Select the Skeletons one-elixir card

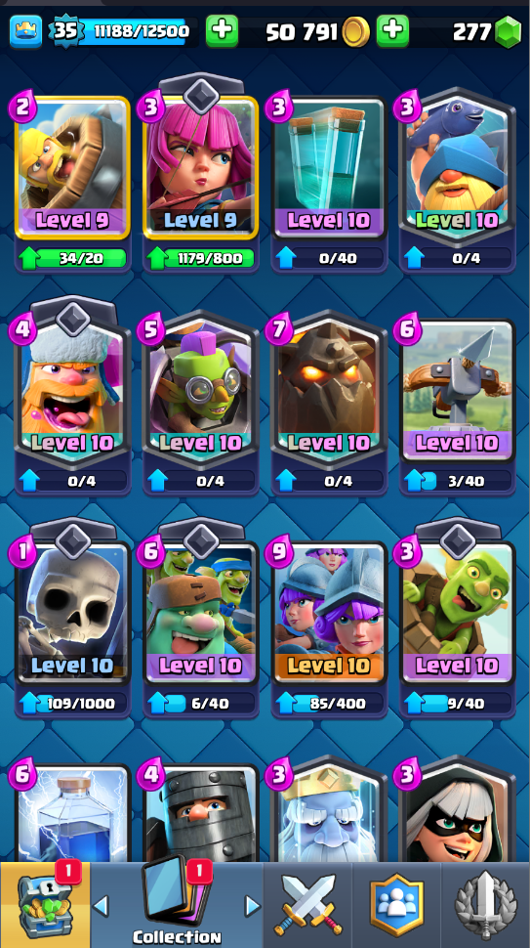click(72, 611)
